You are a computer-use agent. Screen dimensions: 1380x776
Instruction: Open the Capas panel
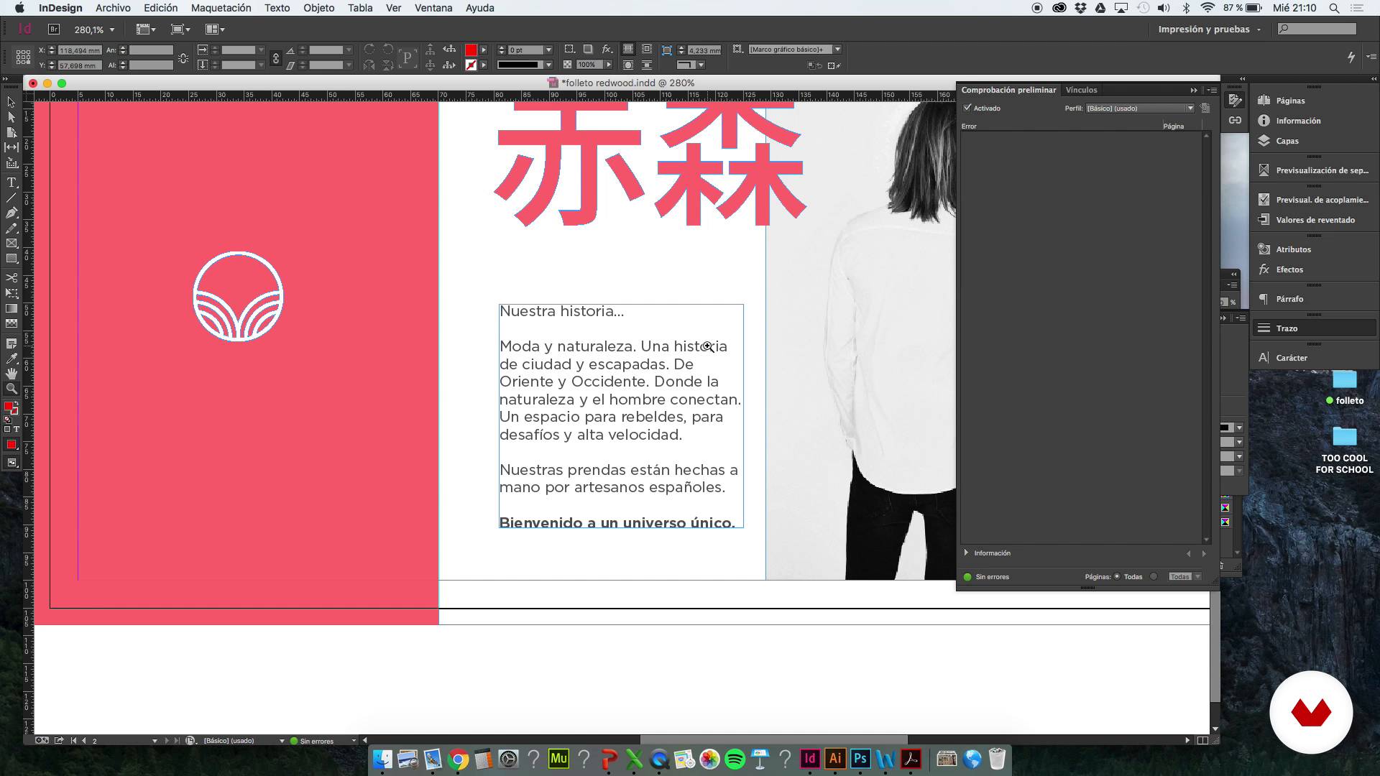coord(1287,141)
